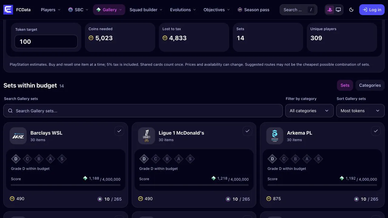Screen dimensions: 388x218
Task: Select grade A badge on Barclays WSL
Action: click(x=50, y=159)
